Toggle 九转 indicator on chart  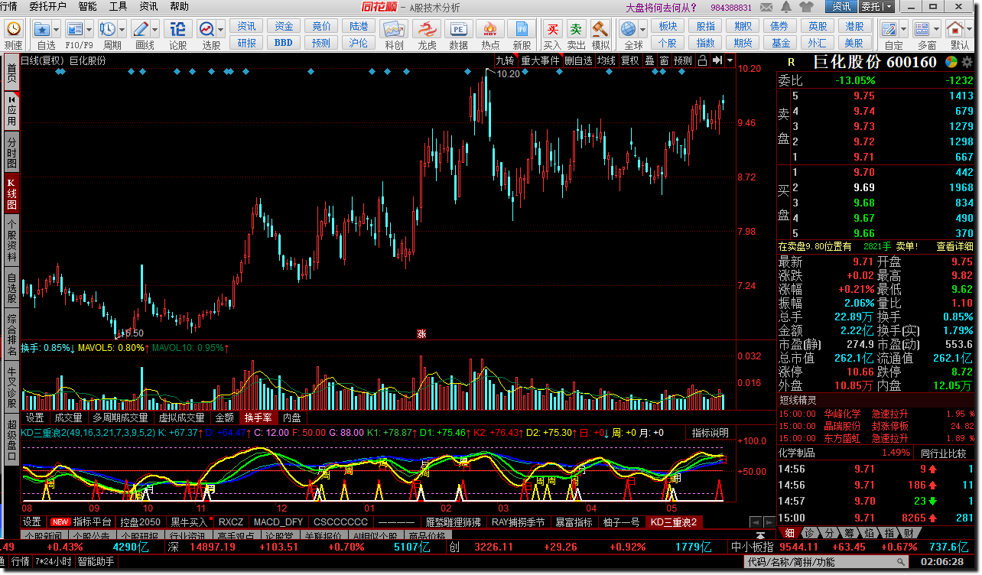click(505, 60)
